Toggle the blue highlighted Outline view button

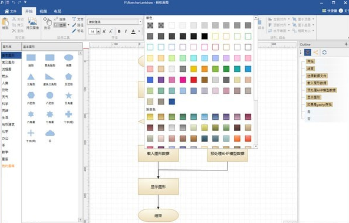pos(308,53)
